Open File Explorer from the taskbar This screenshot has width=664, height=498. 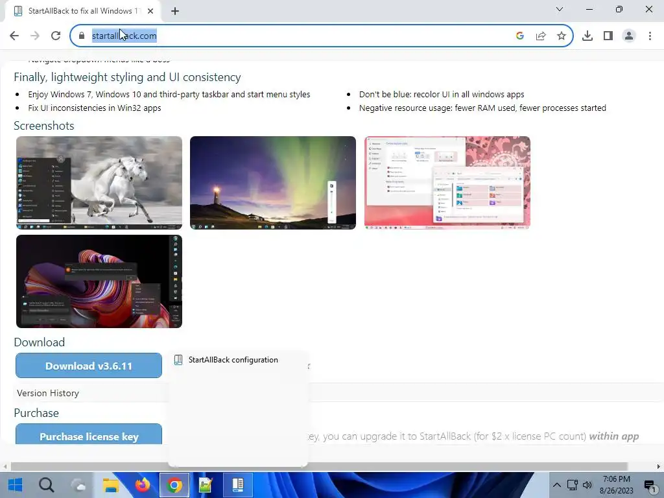click(x=111, y=485)
